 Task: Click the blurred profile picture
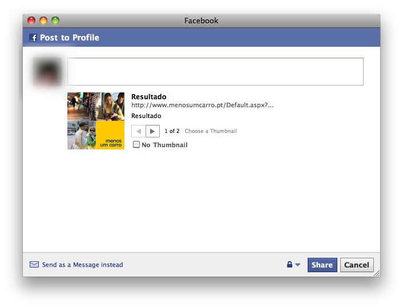pos(47,72)
